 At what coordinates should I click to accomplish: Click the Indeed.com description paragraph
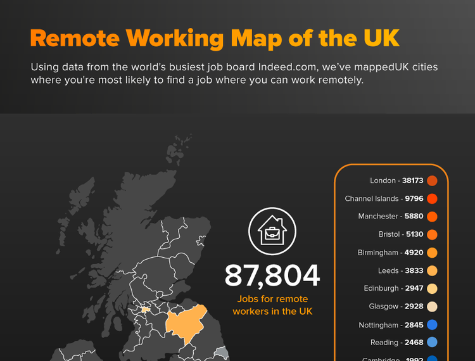pos(234,73)
